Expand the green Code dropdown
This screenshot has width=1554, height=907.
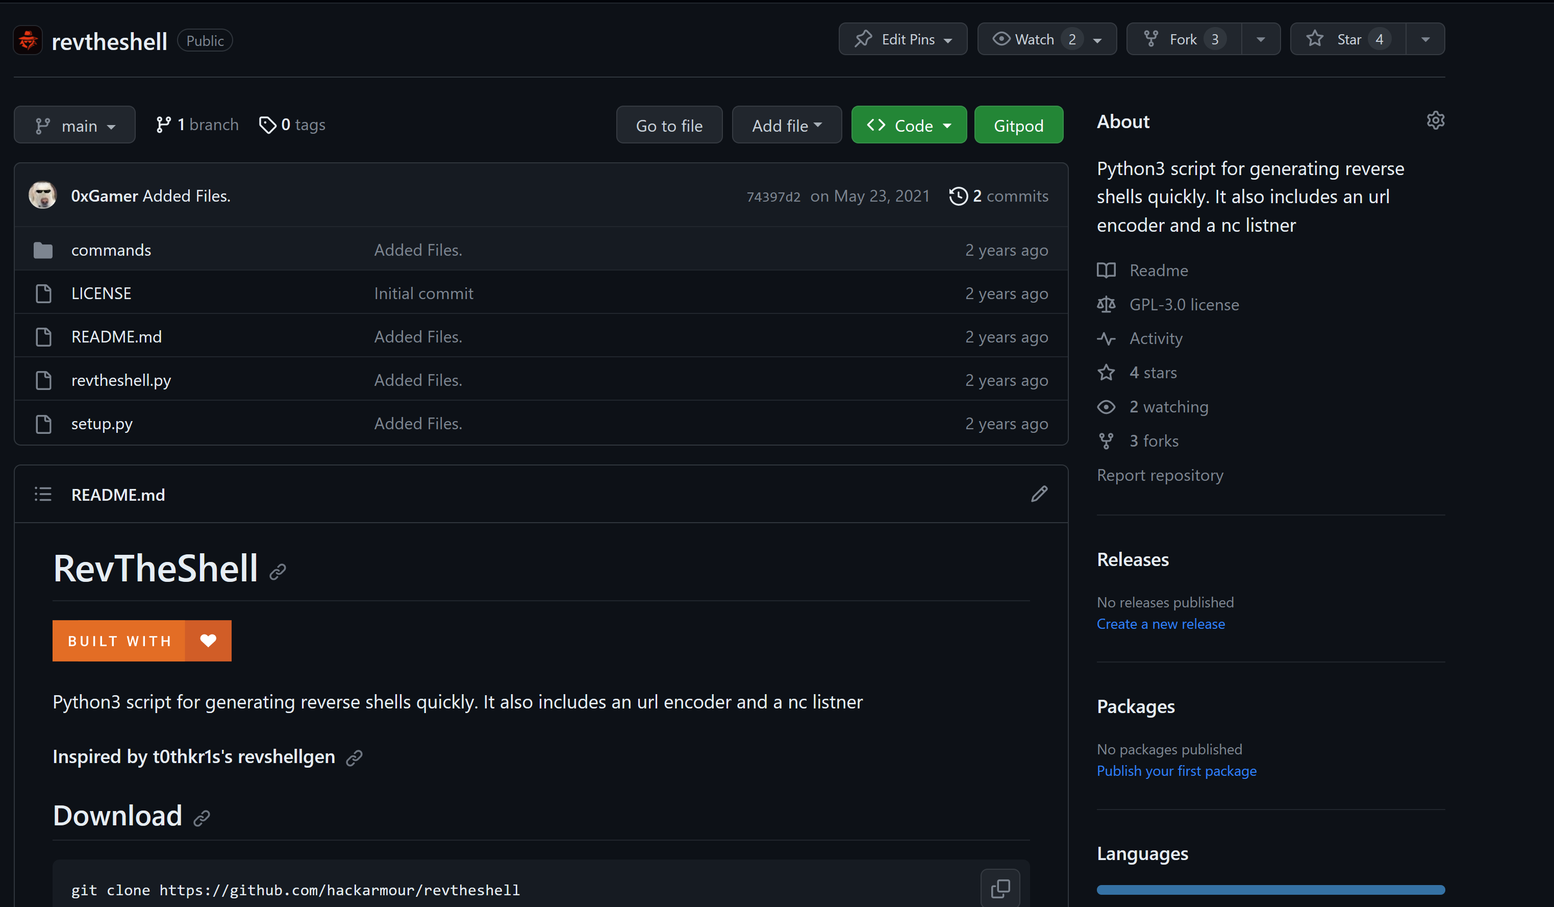908,125
